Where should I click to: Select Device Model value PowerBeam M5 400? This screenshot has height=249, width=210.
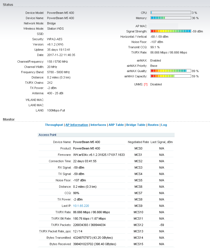pos(61,13)
